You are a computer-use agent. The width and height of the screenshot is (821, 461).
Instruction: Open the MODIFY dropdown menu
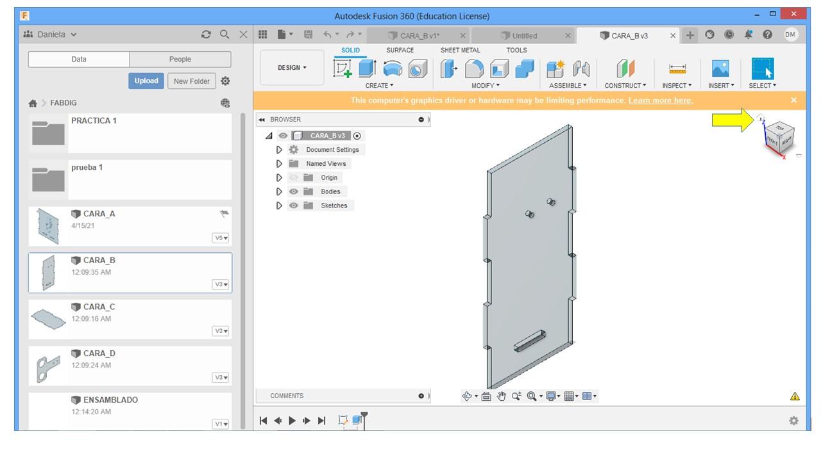click(x=486, y=85)
